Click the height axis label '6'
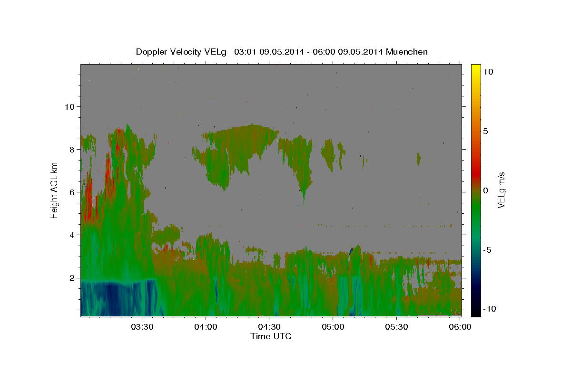This screenshot has height=380, width=571. (72, 192)
